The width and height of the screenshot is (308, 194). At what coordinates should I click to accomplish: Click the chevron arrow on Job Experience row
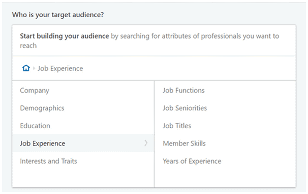[x=146, y=143]
